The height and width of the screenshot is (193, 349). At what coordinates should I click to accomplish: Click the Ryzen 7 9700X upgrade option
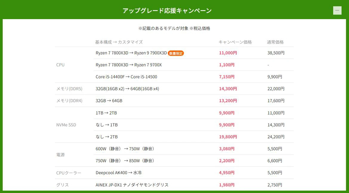coord(128,65)
